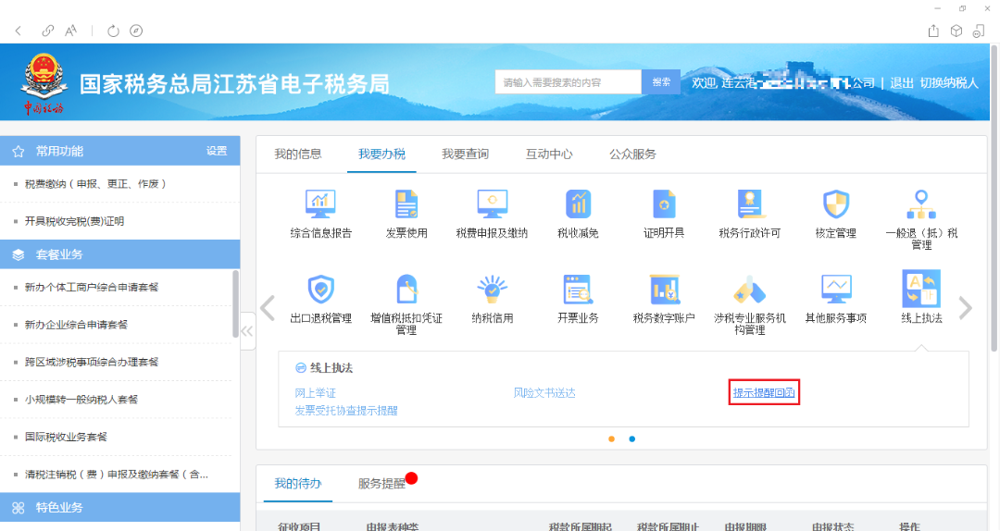Screen dimensions: 1000x531
Task: Open the 税务数字账户 icon
Action: (x=664, y=290)
